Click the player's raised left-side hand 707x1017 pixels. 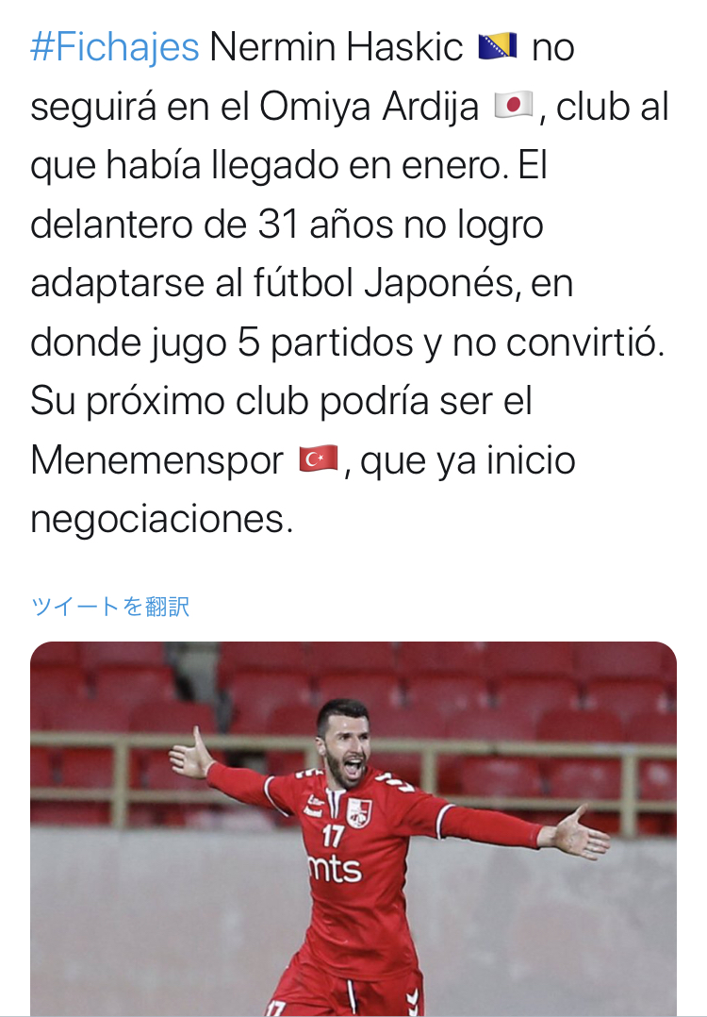point(190,754)
